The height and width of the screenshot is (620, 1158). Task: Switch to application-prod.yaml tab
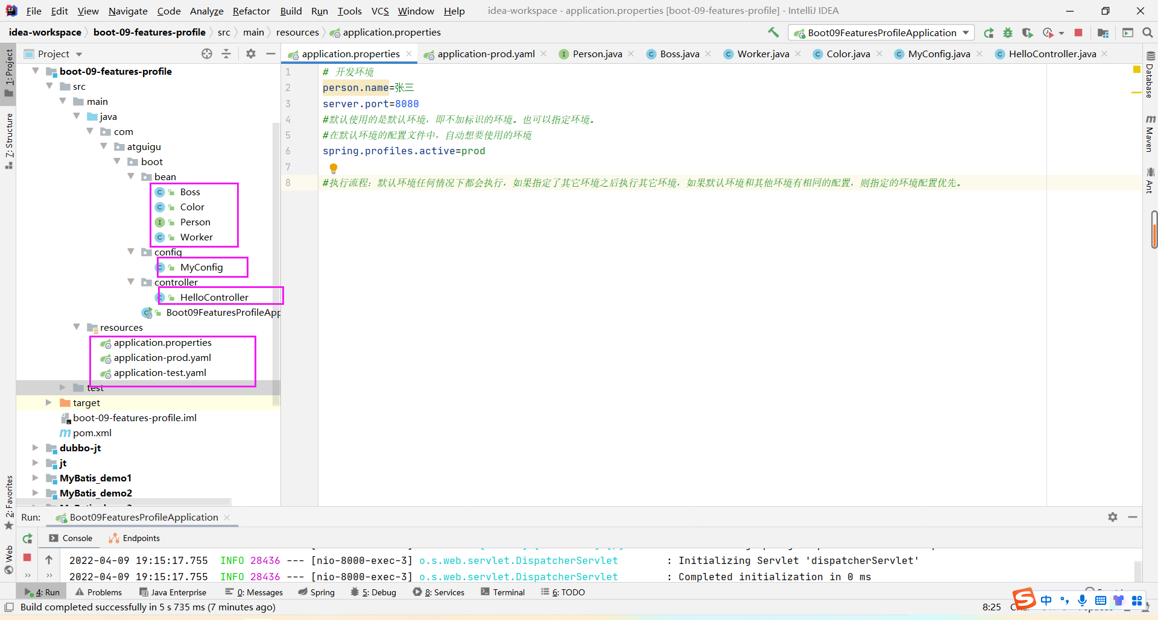[486, 54]
